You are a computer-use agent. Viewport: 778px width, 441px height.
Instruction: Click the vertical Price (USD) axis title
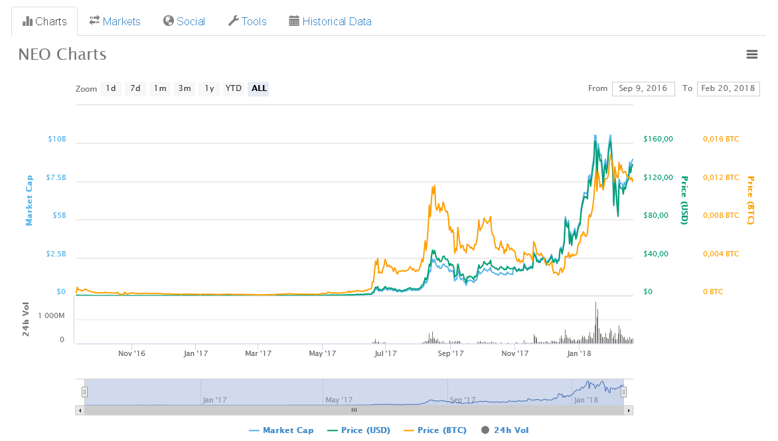pos(684,200)
